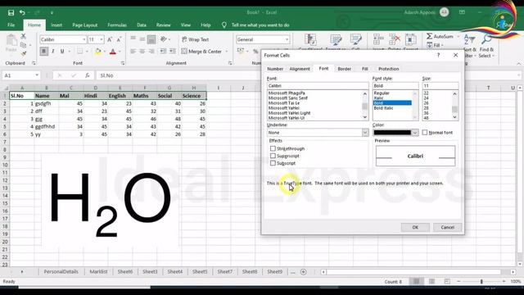Click the Delete cells icon
524x295 pixels.
click(395, 39)
